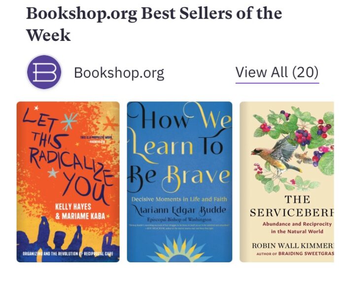The height and width of the screenshot is (283, 345).
Task: Click the Kelly Hayes & Mariame Kaba author text
Action: point(80,211)
